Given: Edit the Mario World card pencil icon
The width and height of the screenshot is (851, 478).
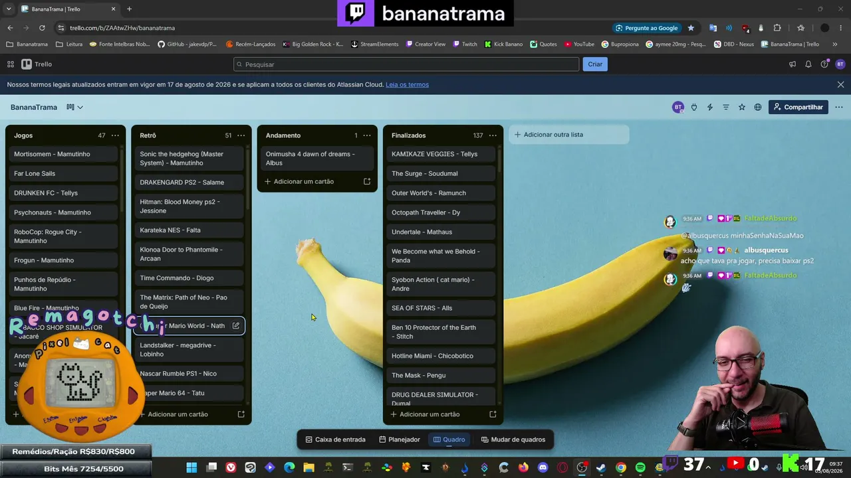Looking at the screenshot, I should (235, 326).
